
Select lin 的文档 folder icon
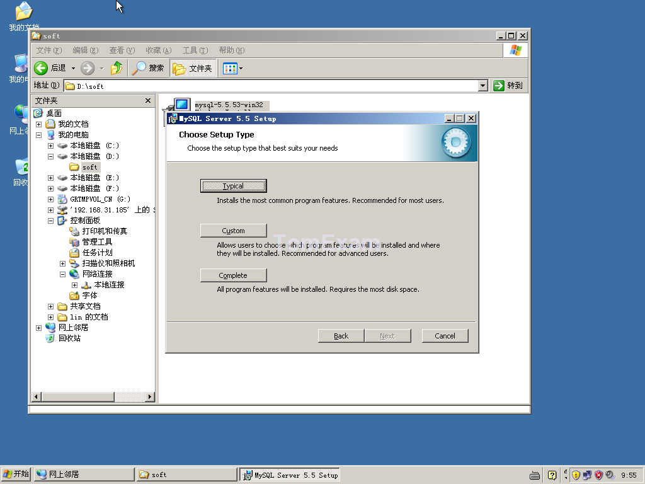[x=62, y=317]
